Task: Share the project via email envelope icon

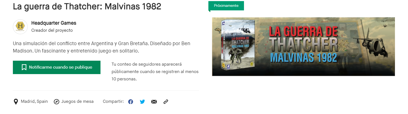Action: [154, 102]
